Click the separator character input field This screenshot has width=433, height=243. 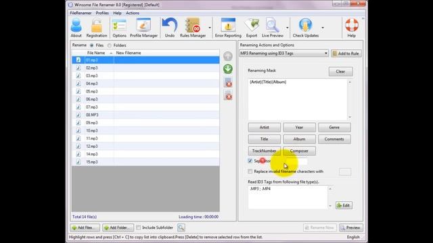click(297, 161)
